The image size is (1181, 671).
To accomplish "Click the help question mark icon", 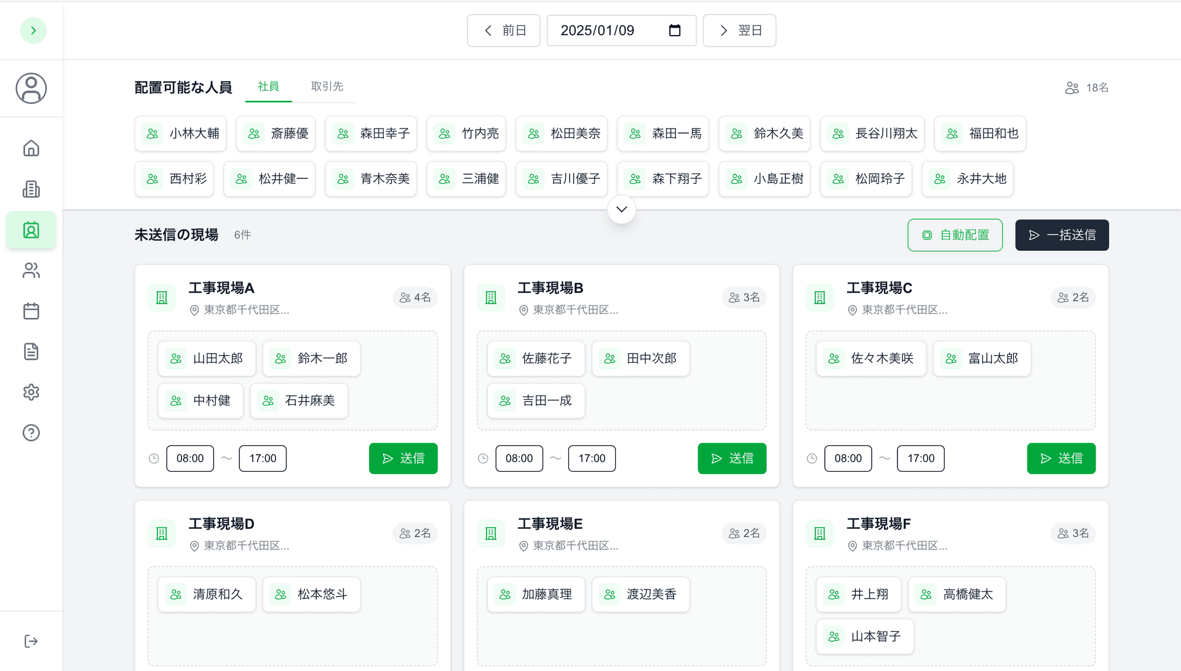I will click(31, 433).
